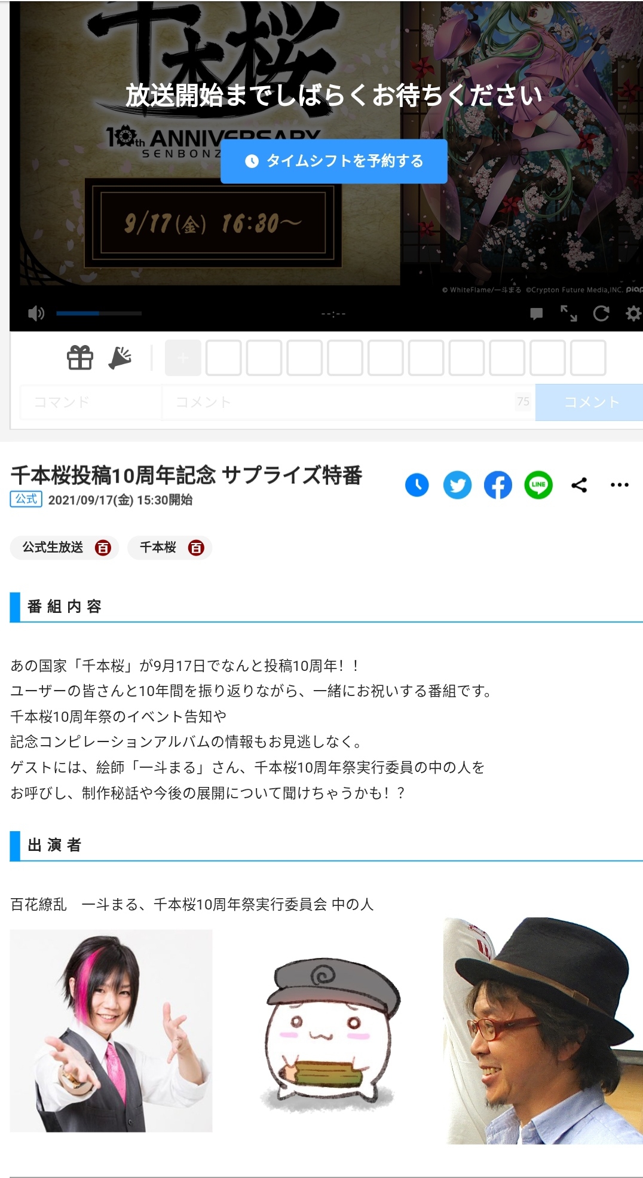Click the 公式 official badge
Image resolution: width=643 pixels, height=1178 pixels.
[x=26, y=499]
